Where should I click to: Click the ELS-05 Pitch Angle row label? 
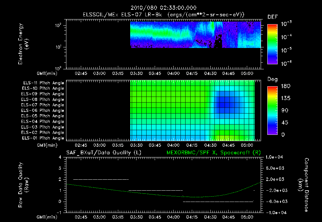click(42, 116)
